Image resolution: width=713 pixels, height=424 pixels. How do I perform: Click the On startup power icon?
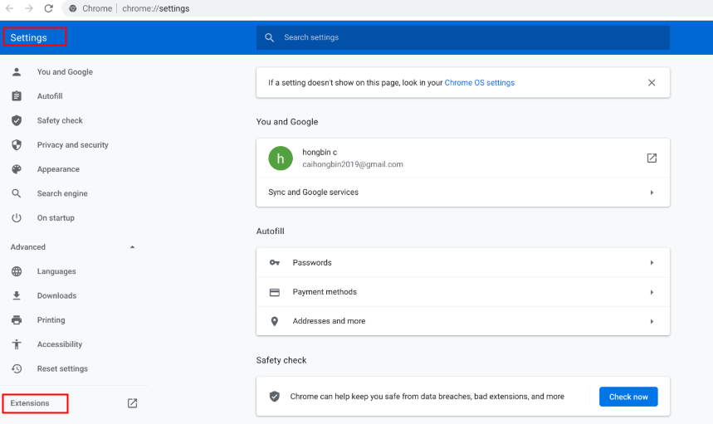coord(17,218)
